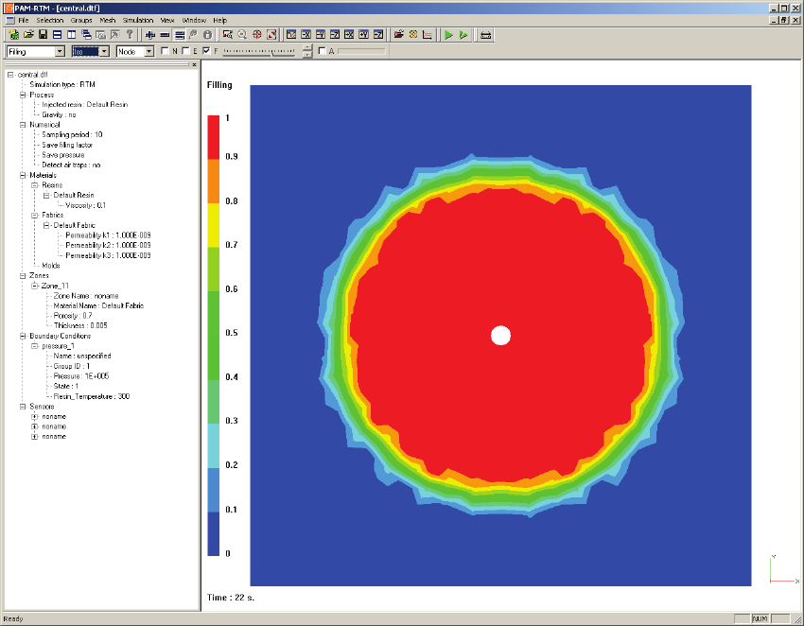Click the Save file toolbar icon
Viewport: 804px width, 626px height.
[44, 34]
